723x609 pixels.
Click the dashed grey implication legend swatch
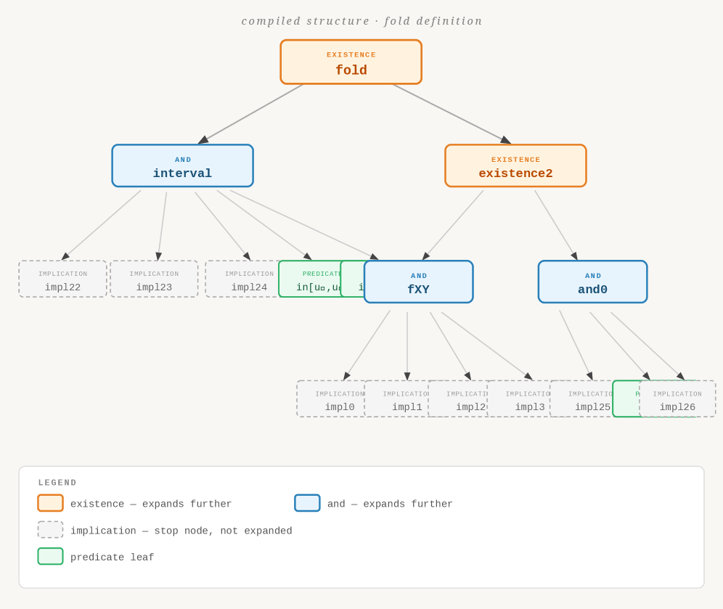[50, 531]
